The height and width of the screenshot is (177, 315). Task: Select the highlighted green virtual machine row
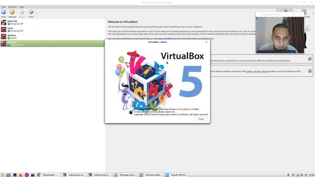(52, 44)
